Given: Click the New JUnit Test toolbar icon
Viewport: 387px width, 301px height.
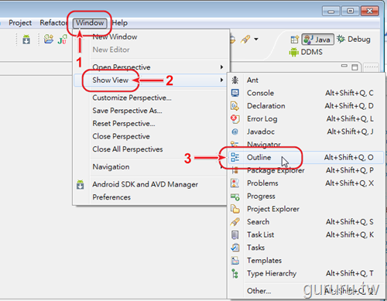Looking at the screenshot, I should (x=62, y=39).
